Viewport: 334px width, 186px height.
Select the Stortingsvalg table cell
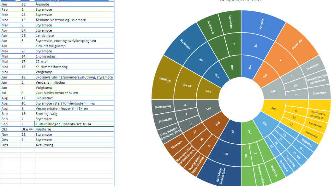(74, 114)
